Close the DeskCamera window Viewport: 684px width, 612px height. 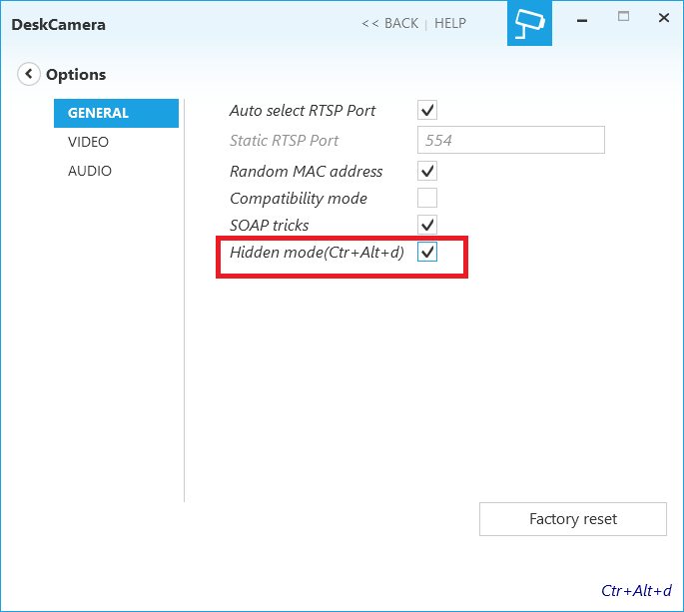coord(663,17)
